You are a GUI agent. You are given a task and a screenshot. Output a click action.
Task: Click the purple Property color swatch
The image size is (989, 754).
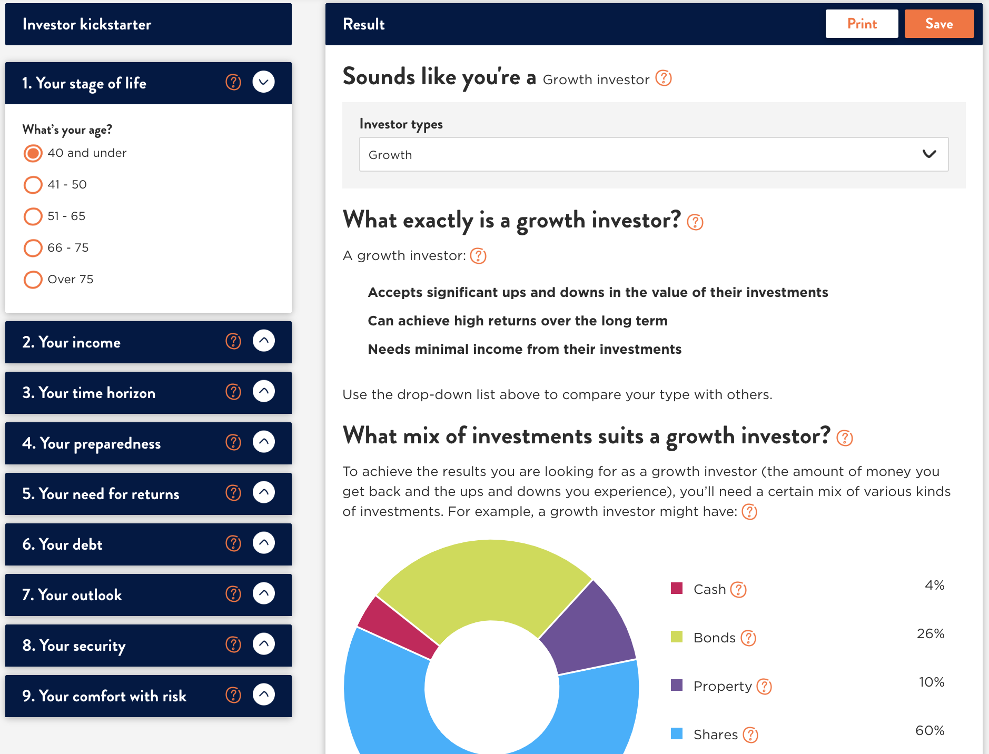coord(677,684)
